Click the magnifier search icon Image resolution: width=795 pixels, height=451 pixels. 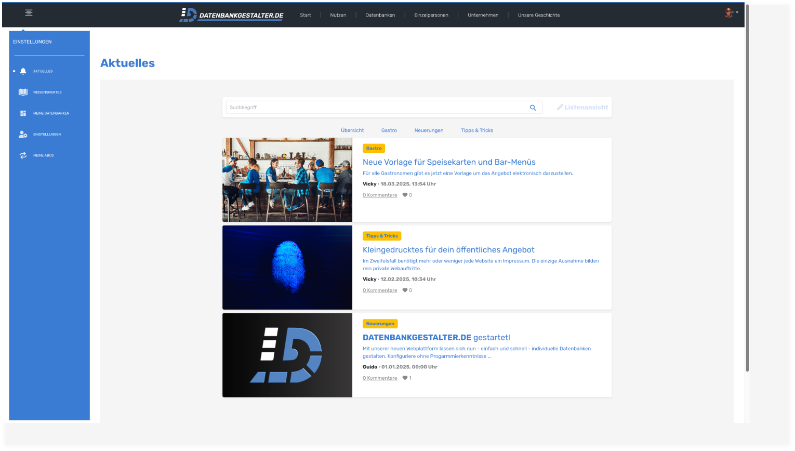533,108
